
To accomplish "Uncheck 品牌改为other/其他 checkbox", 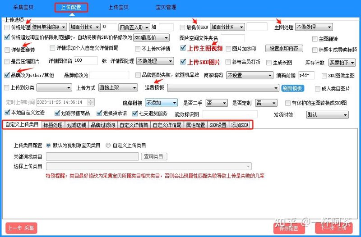I will pos(7,75).
